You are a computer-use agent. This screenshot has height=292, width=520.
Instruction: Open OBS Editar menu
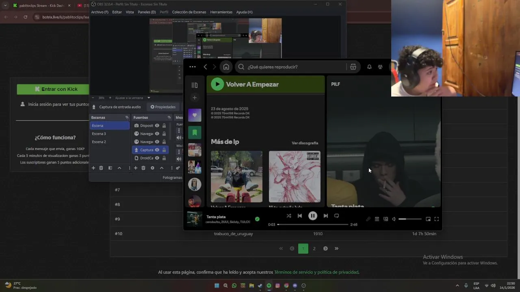(117, 12)
